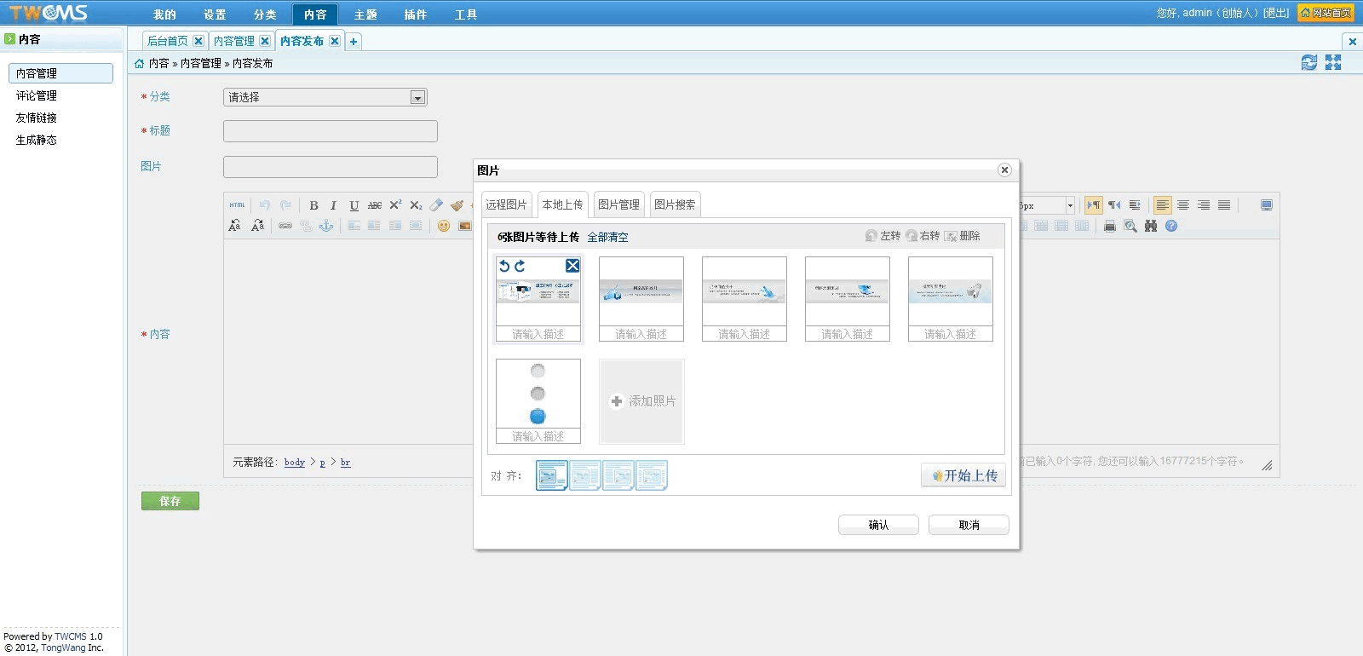The width and height of the screenshot is (1363, 656).
Task: Remove the first thumbnail with its X icon
Action: [572, 266]
